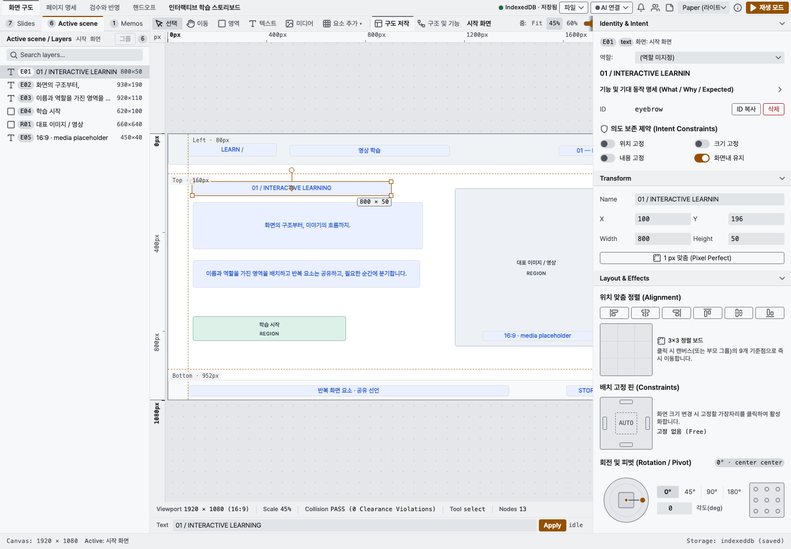This screenshot has height=549, width=791.
Task: Activate the top constraint pin
Action: pos(626,402)
